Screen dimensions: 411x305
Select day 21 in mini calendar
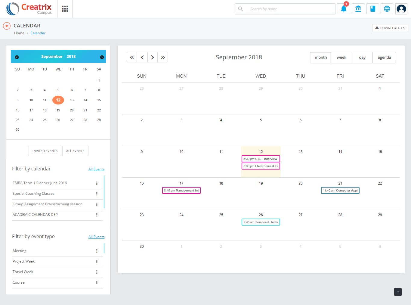click(85, 110)
